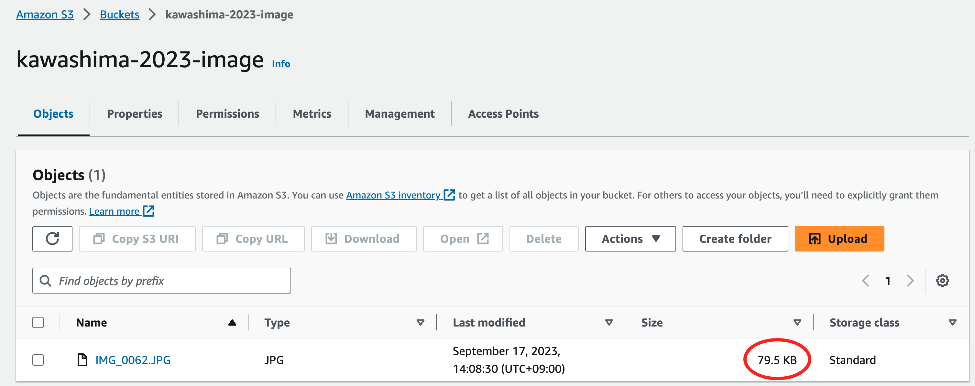Open the Access Points tab

pyautogui.click(x=503, y=113)
